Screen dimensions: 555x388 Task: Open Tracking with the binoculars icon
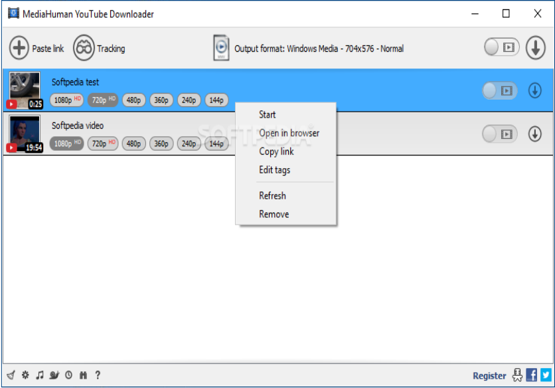tap(84, 48)
